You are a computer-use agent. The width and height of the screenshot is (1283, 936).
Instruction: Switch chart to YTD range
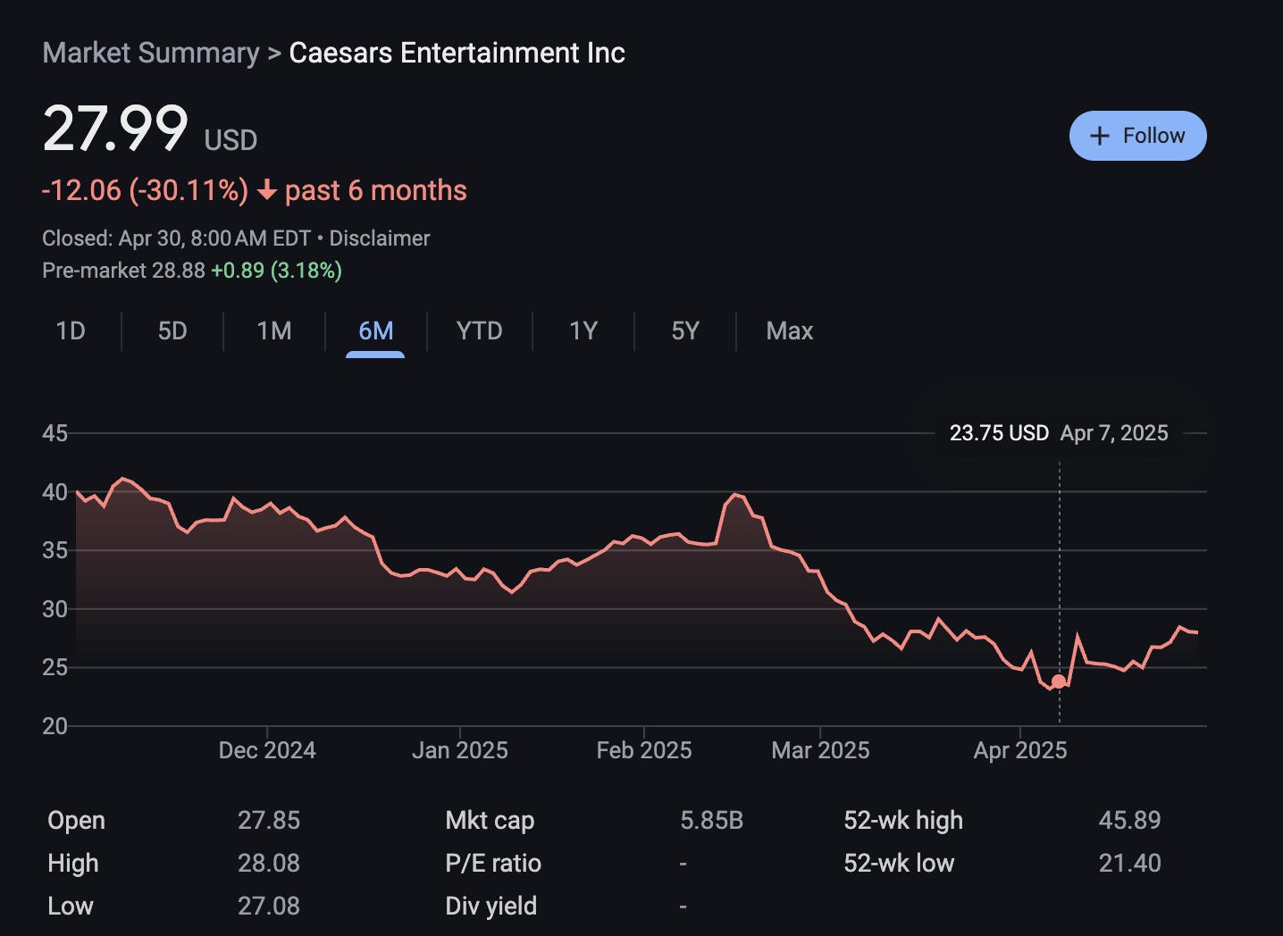tap(480, 331)
